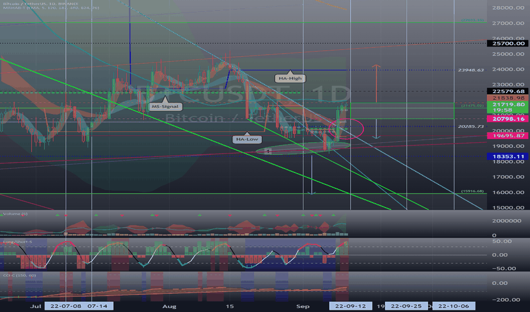Image resolution: width=530 pixels, height=312 pixels.
Task: Click the HA-Low callout label
Action: pos(247,139)
